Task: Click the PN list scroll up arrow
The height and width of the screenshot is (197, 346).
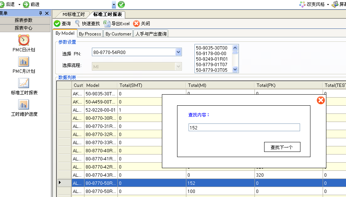Action: [x=235, y=48]
